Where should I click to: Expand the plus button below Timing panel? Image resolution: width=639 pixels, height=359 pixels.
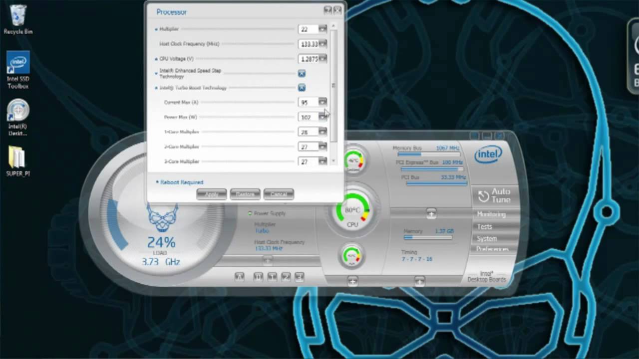pyautogui.click(x=420, y=281)
